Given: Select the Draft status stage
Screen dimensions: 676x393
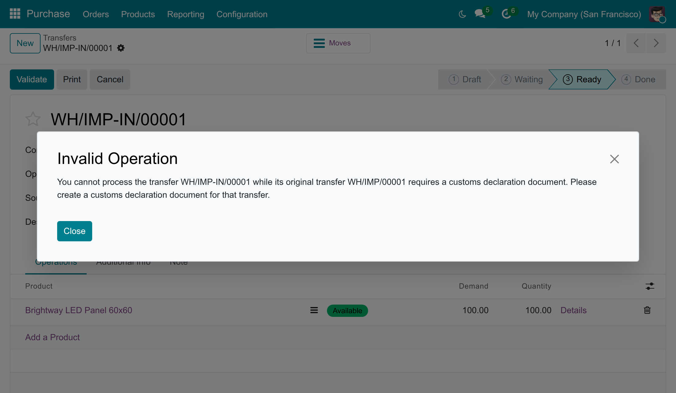Looking at the screenshot, I should [x=465, y=80].
